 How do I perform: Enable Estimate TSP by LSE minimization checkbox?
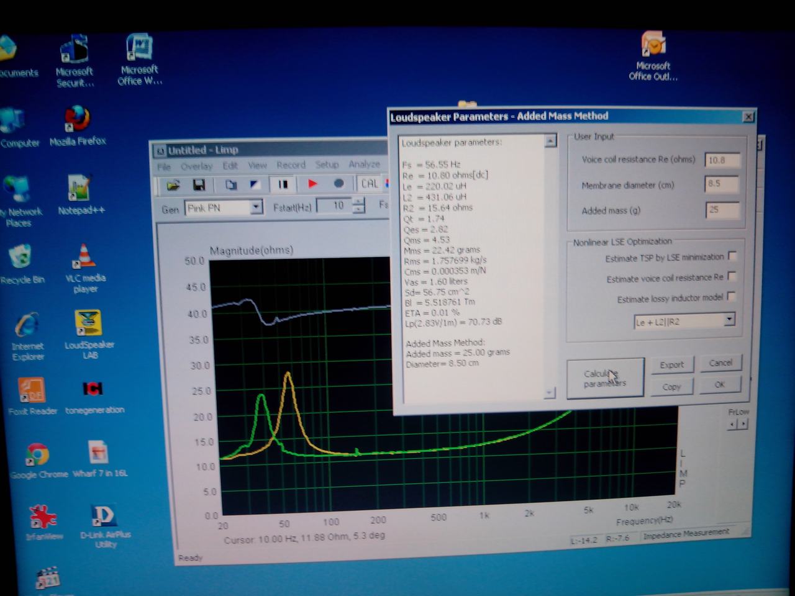732,256
